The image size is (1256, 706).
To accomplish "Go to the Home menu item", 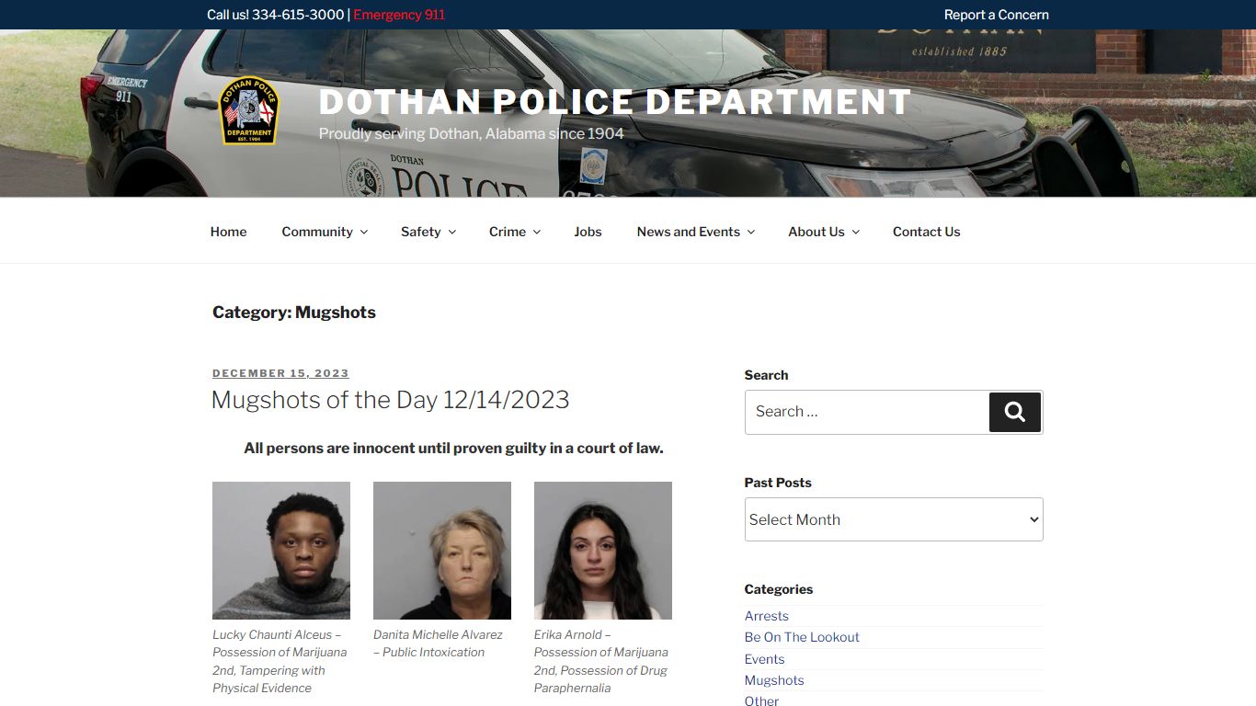I will point(228,232).
